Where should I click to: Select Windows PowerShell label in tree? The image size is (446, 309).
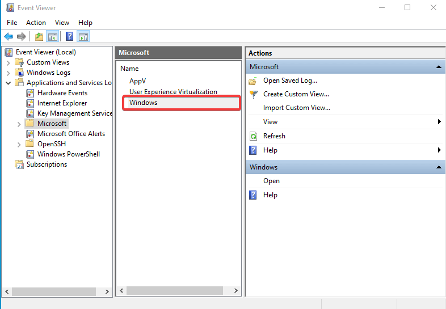(x=69, y=154)
